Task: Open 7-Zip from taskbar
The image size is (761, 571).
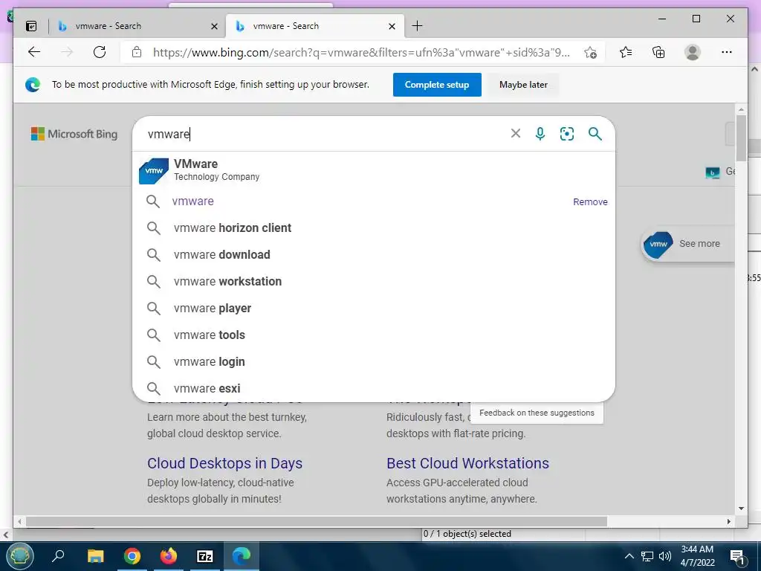Action: 205,556
